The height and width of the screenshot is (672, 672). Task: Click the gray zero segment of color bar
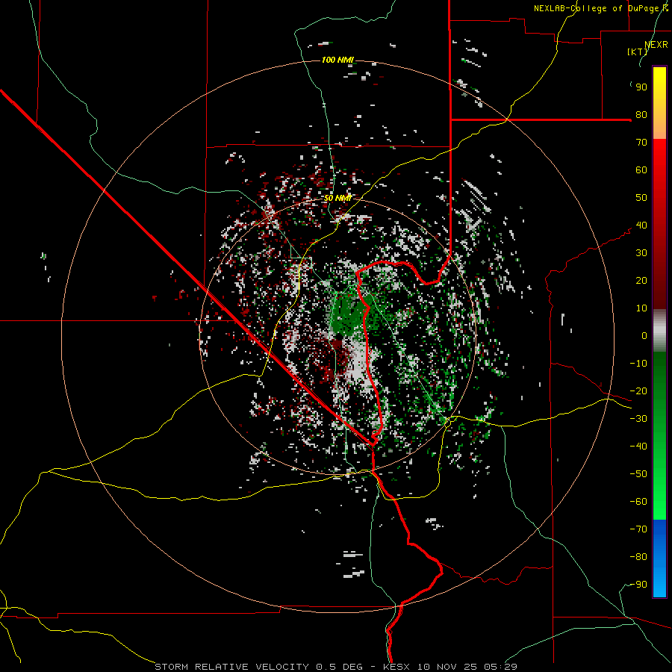pos(659,331)
